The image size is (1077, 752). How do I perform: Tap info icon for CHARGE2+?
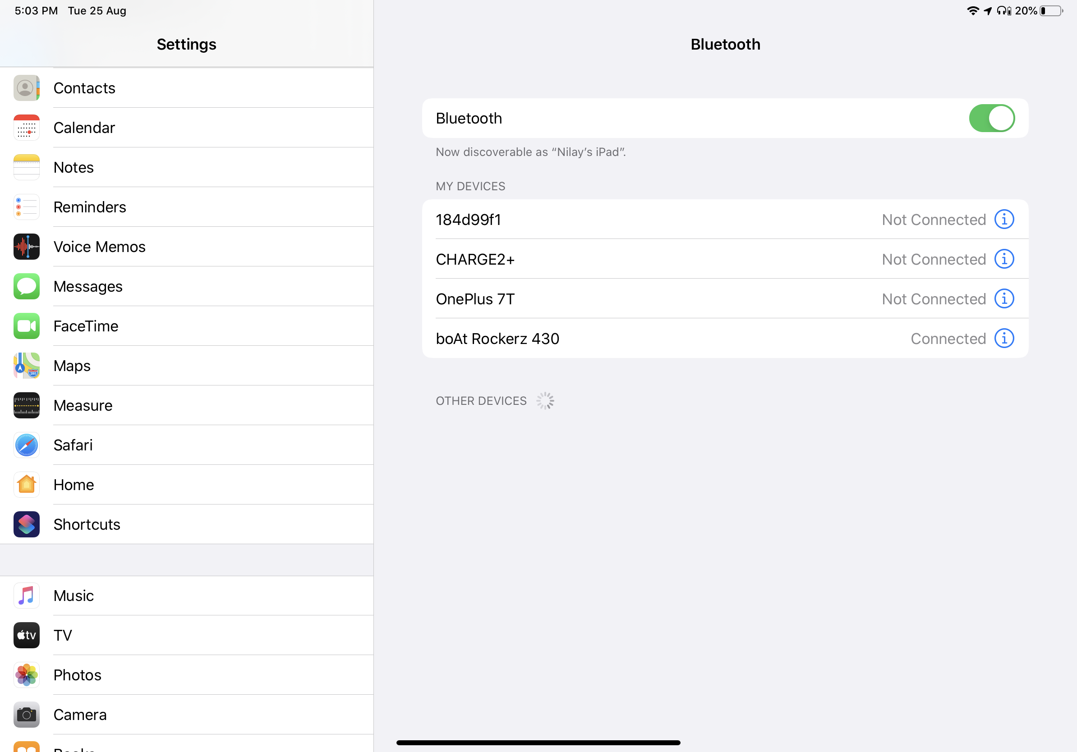pyautogui.click(x=1004, y=259)
